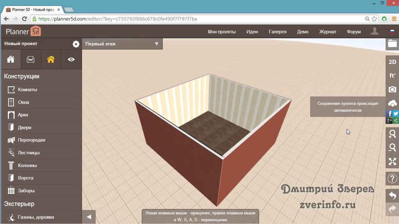Click the 3D room model
The width and height of the screenshot is (399, 224).
click(x=213, y=140)
